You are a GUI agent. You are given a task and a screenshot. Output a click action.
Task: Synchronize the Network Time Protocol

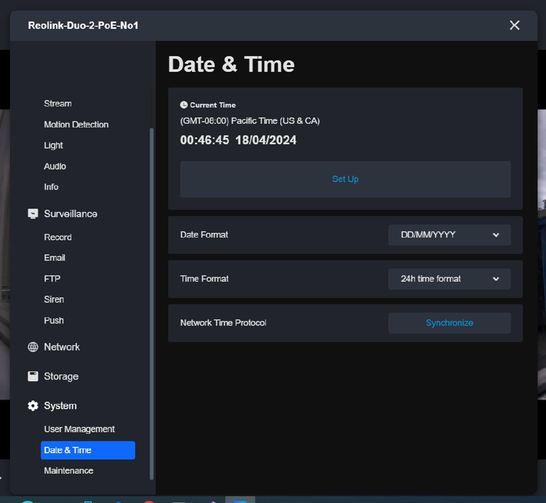pos(449,323)
